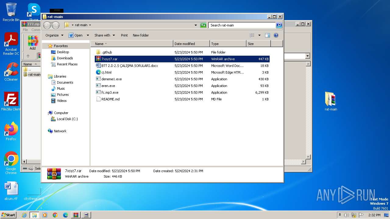
Task: Select deneme1.exe application icon
Action: point(98,79)
